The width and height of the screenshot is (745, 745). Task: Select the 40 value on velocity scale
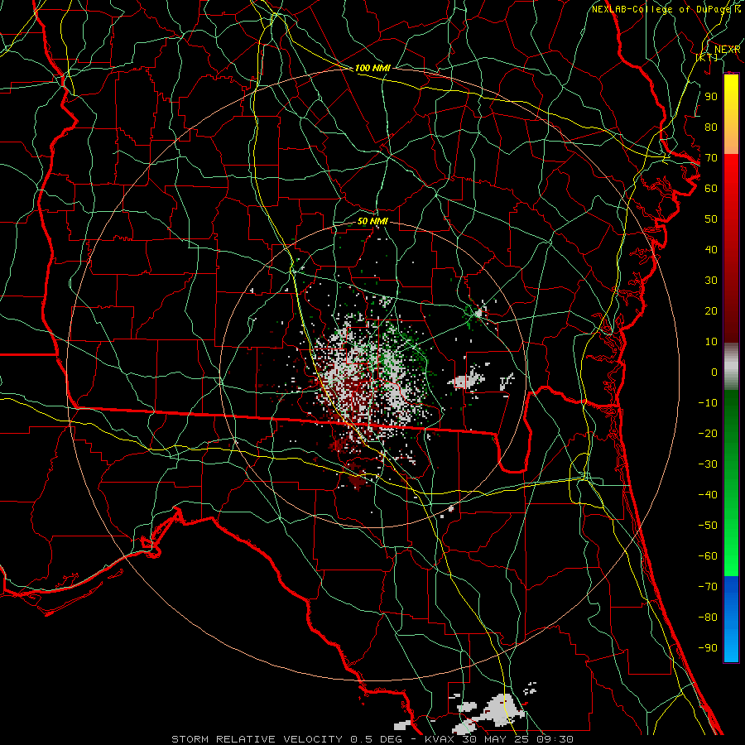[711, 250]
